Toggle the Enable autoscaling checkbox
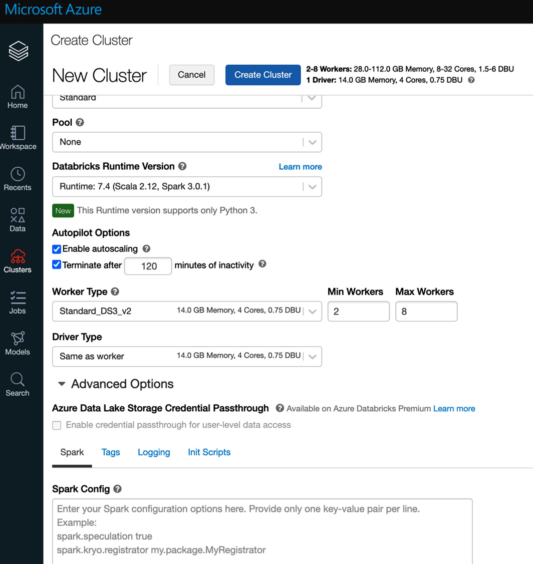This screenshot has height=564, width=533. coord(57,249)
